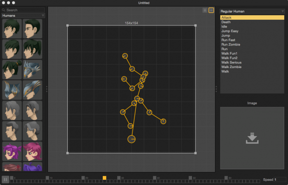The height and width of the screenshot is (185, 288).
Task: Click the top-right canvas resize handle
Action: [x=195, y=25]
